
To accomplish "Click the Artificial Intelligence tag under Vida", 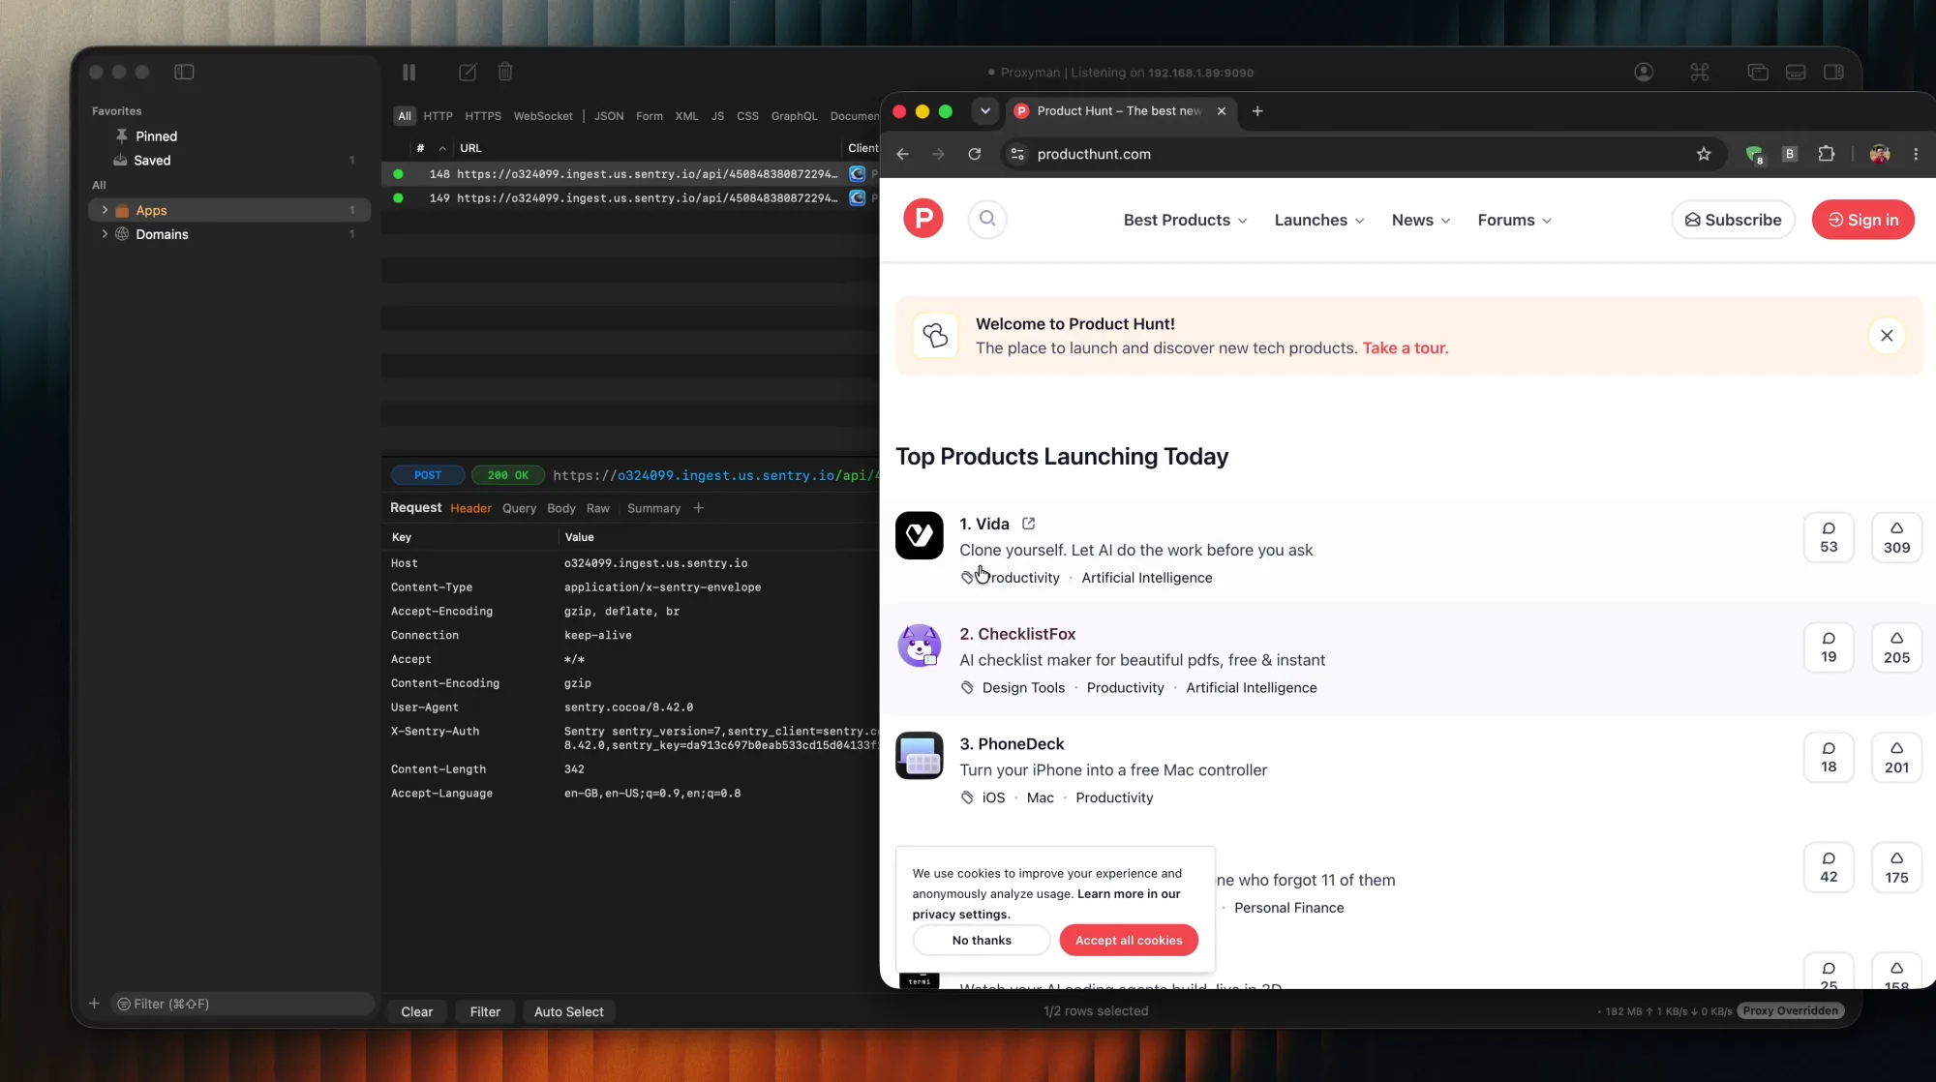I will (x=1147, y=578).
